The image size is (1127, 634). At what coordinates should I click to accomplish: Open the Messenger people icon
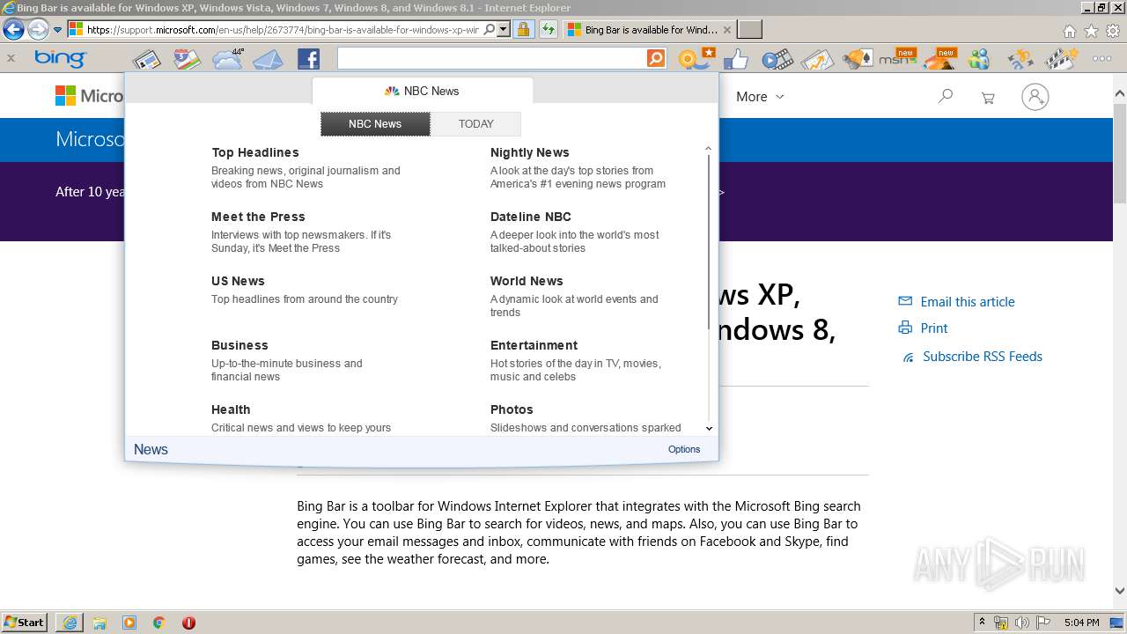click(x=979, y=59)
